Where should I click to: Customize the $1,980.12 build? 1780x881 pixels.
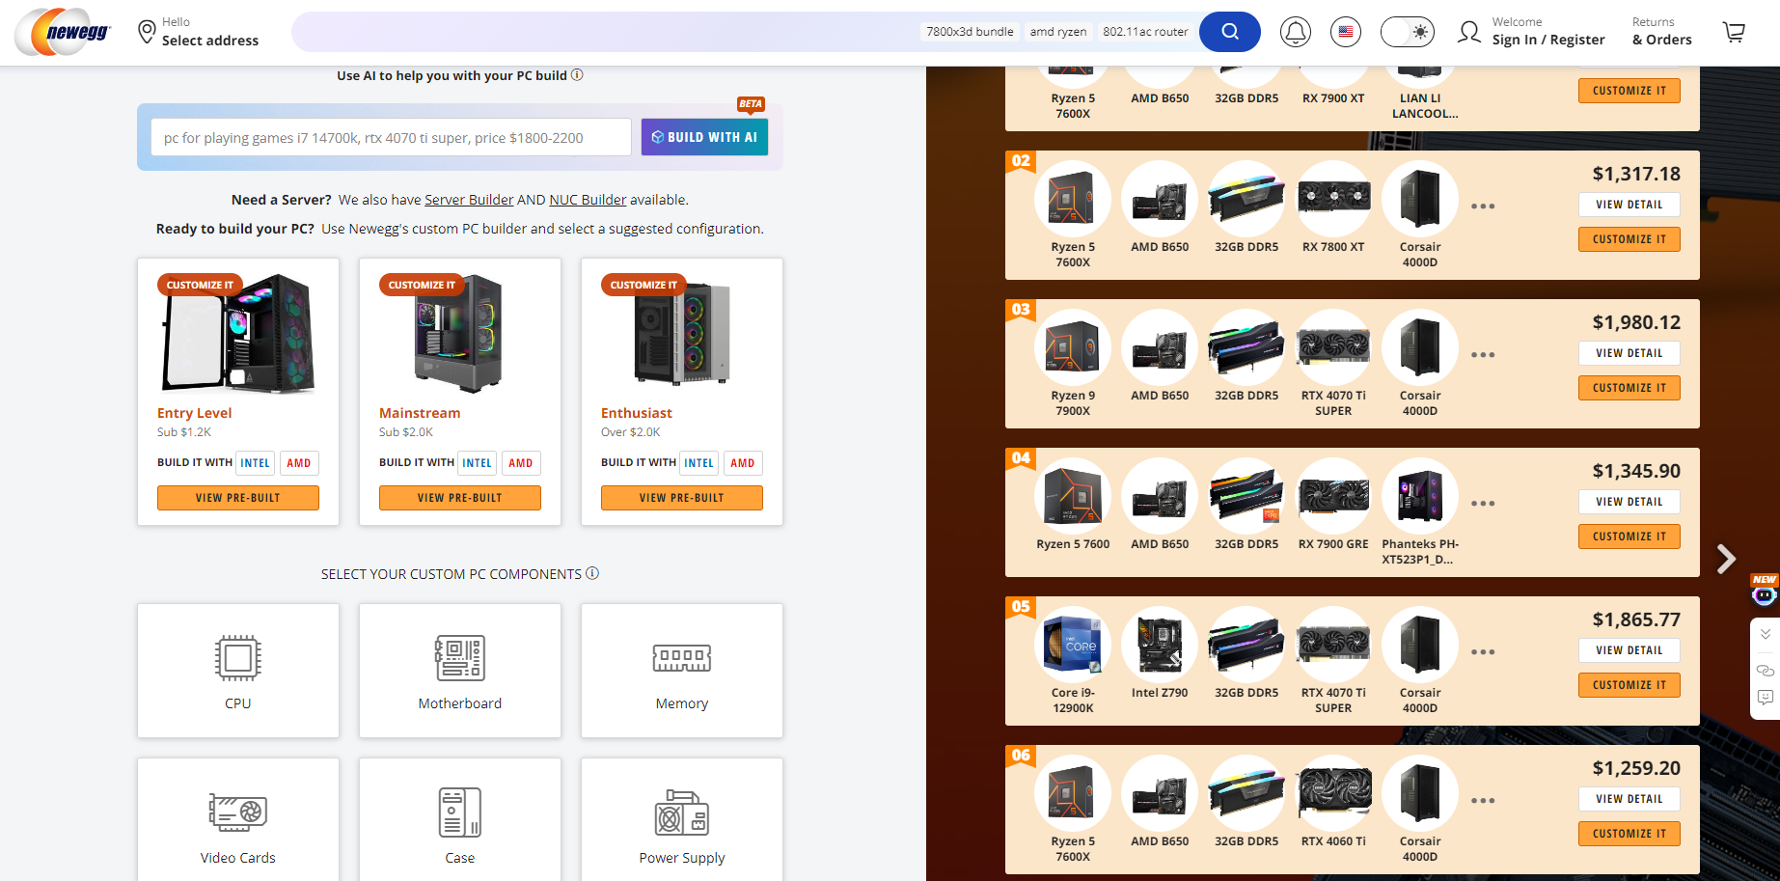[1629, 388]
